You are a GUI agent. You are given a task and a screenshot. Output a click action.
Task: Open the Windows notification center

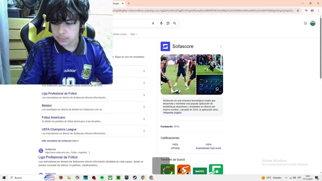(x=317, y=178)
